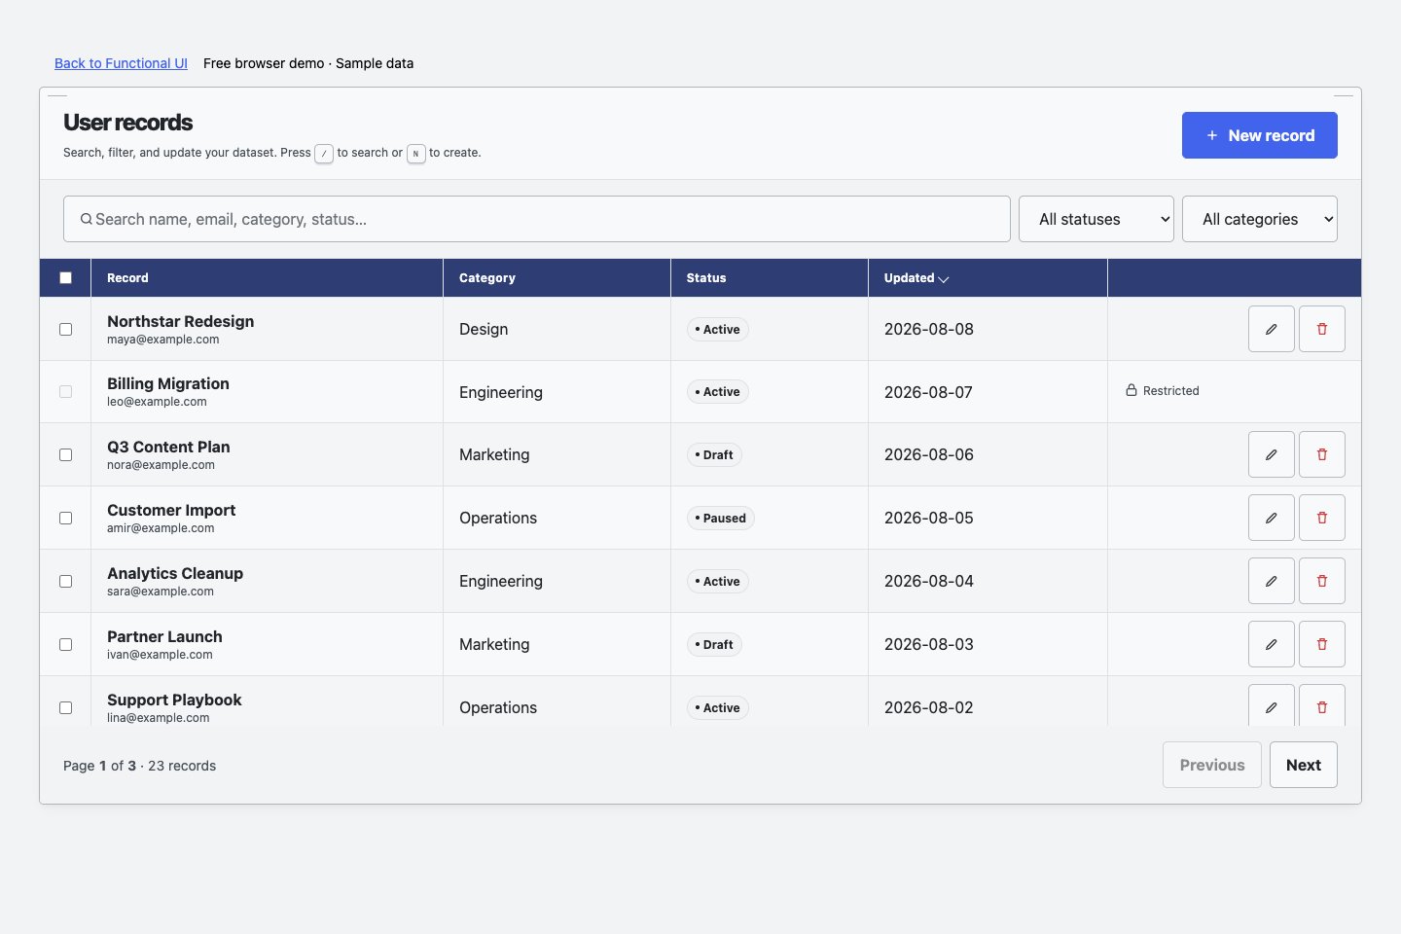Delete the Customer Import record
Screen dimensions: 1401x934
[1321, 518]
